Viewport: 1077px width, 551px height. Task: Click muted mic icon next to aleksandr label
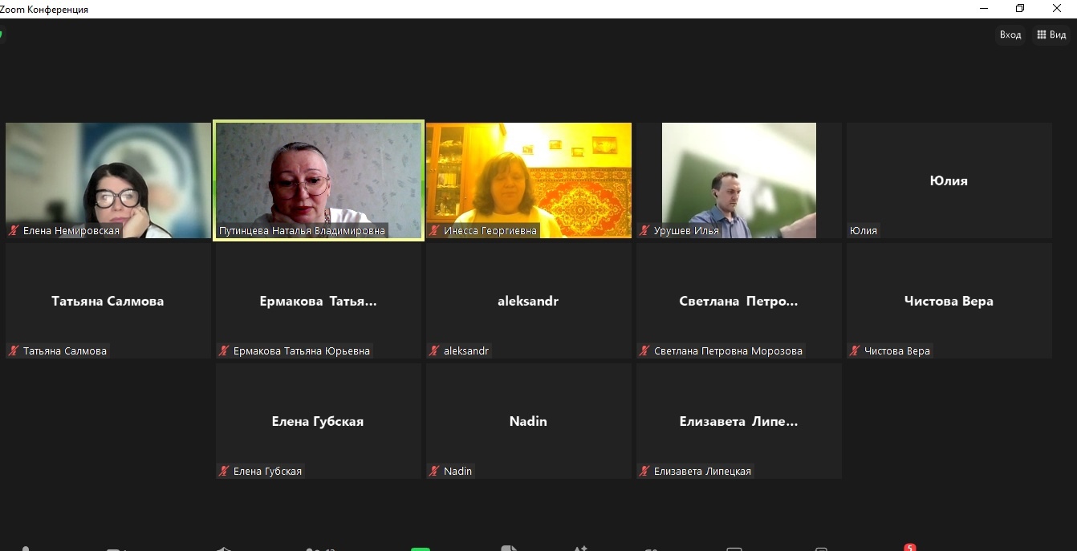pos(435,351)
